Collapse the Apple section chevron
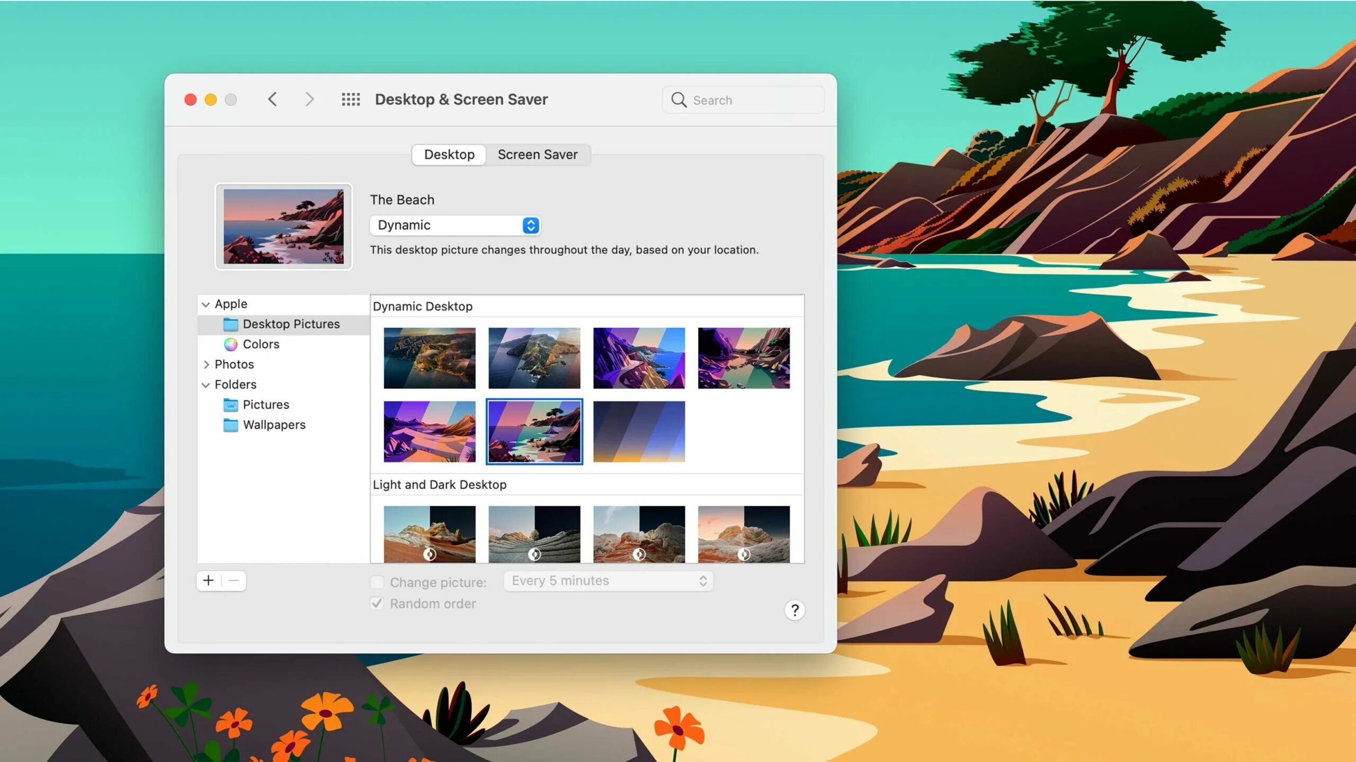Screen dimensions: 1356x762 pos(206,304)
